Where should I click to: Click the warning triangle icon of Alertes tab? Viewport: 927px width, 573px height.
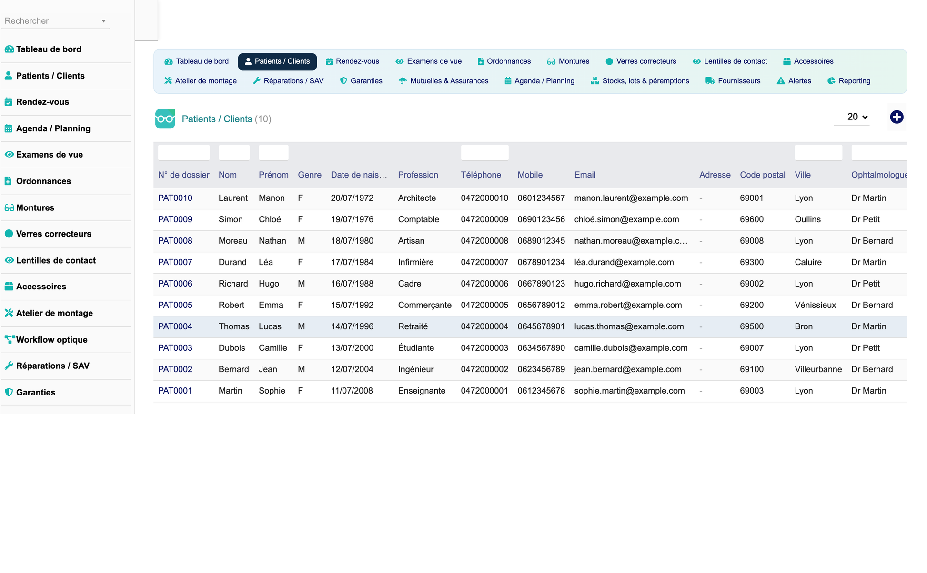(x=781, y=81)
